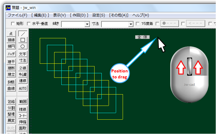Activate the 寸法 (dimension) tool

coord(23,61)
